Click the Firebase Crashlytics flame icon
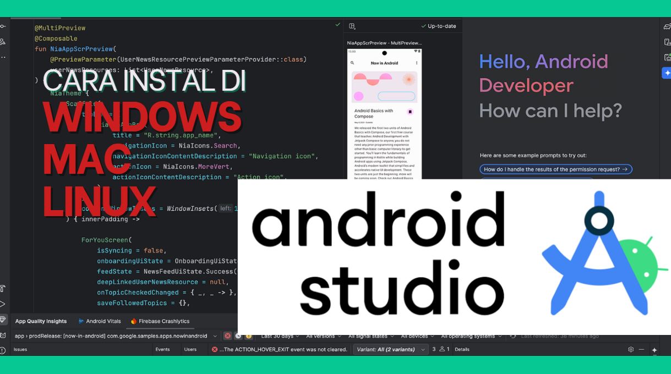Screen dimensions: 671x374 point(132,321)
